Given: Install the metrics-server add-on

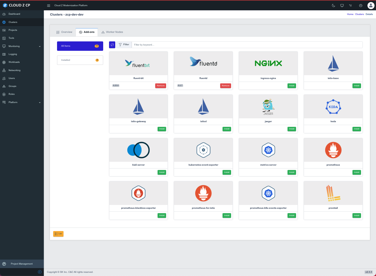Looking at the screenshot, I should 292,172.
